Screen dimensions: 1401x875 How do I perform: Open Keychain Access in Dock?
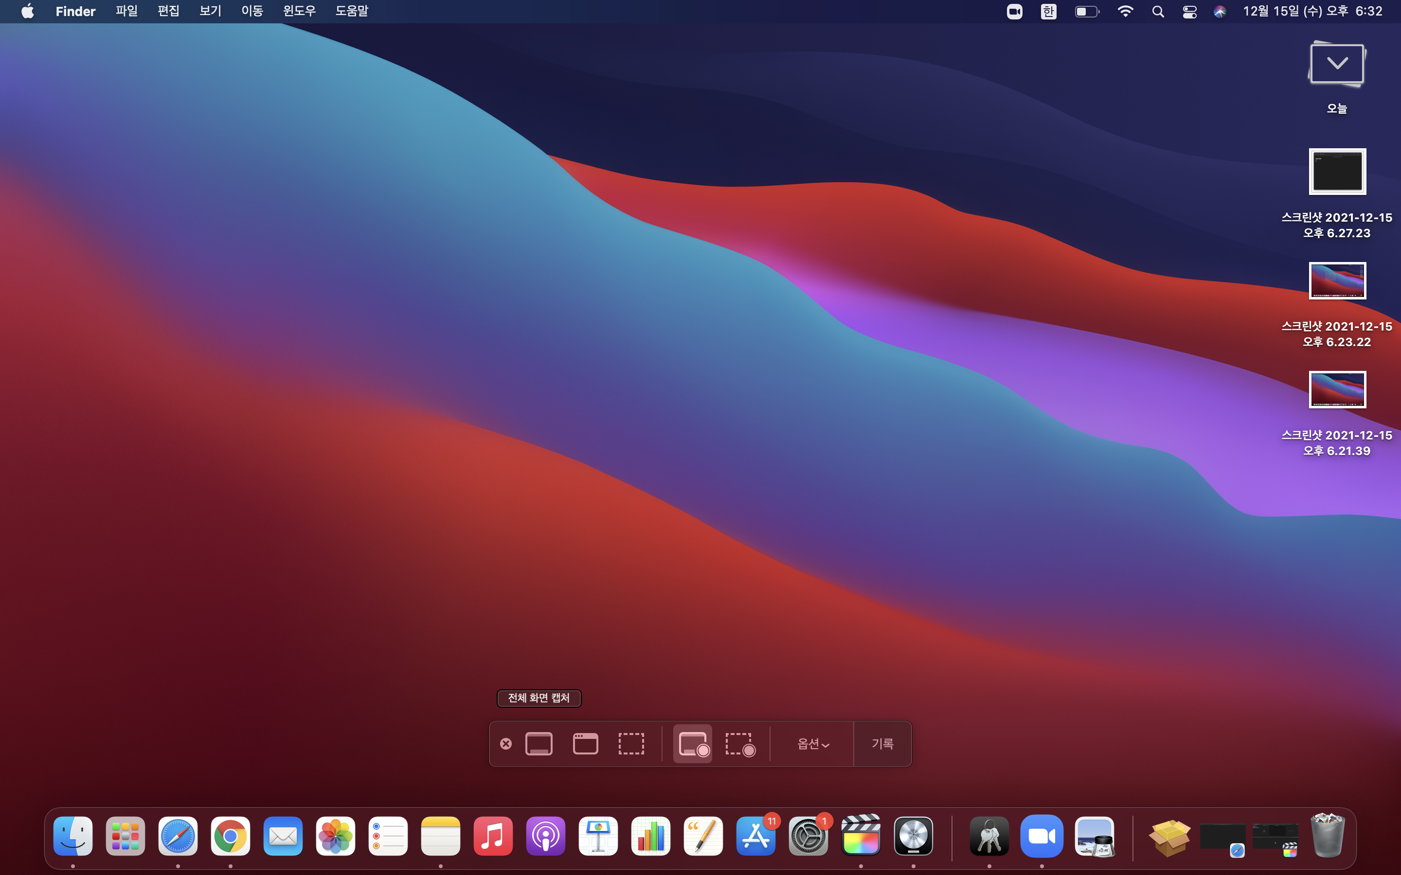[989, 836]
